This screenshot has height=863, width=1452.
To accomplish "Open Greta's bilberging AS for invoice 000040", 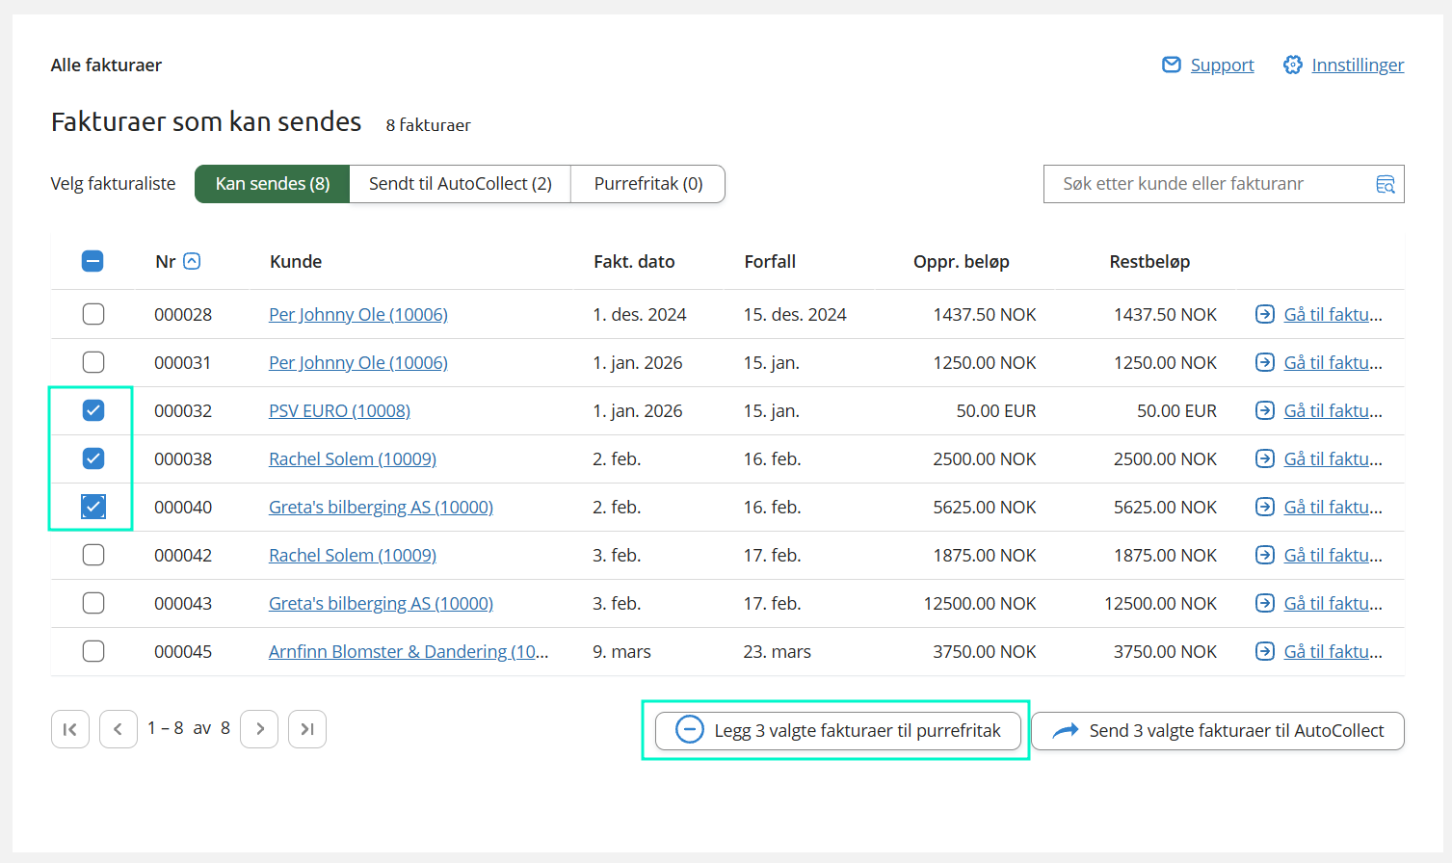I will [x=381, y=507].
